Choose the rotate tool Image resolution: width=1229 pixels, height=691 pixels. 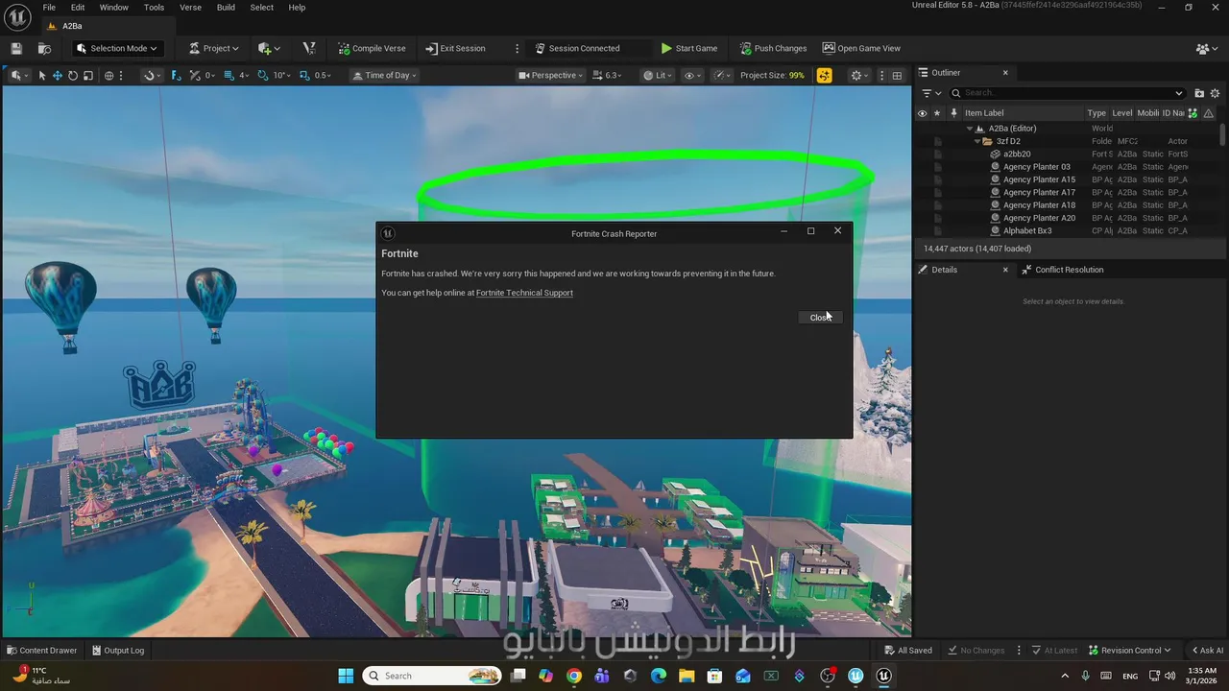click(x=73, y=75)
